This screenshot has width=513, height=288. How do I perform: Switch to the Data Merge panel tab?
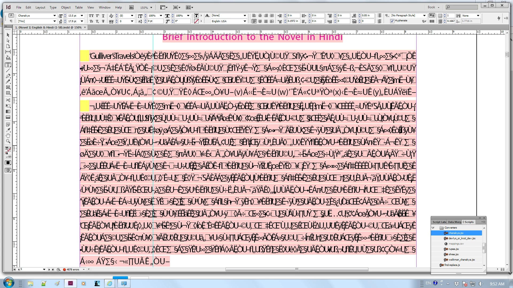coord(454,222)
